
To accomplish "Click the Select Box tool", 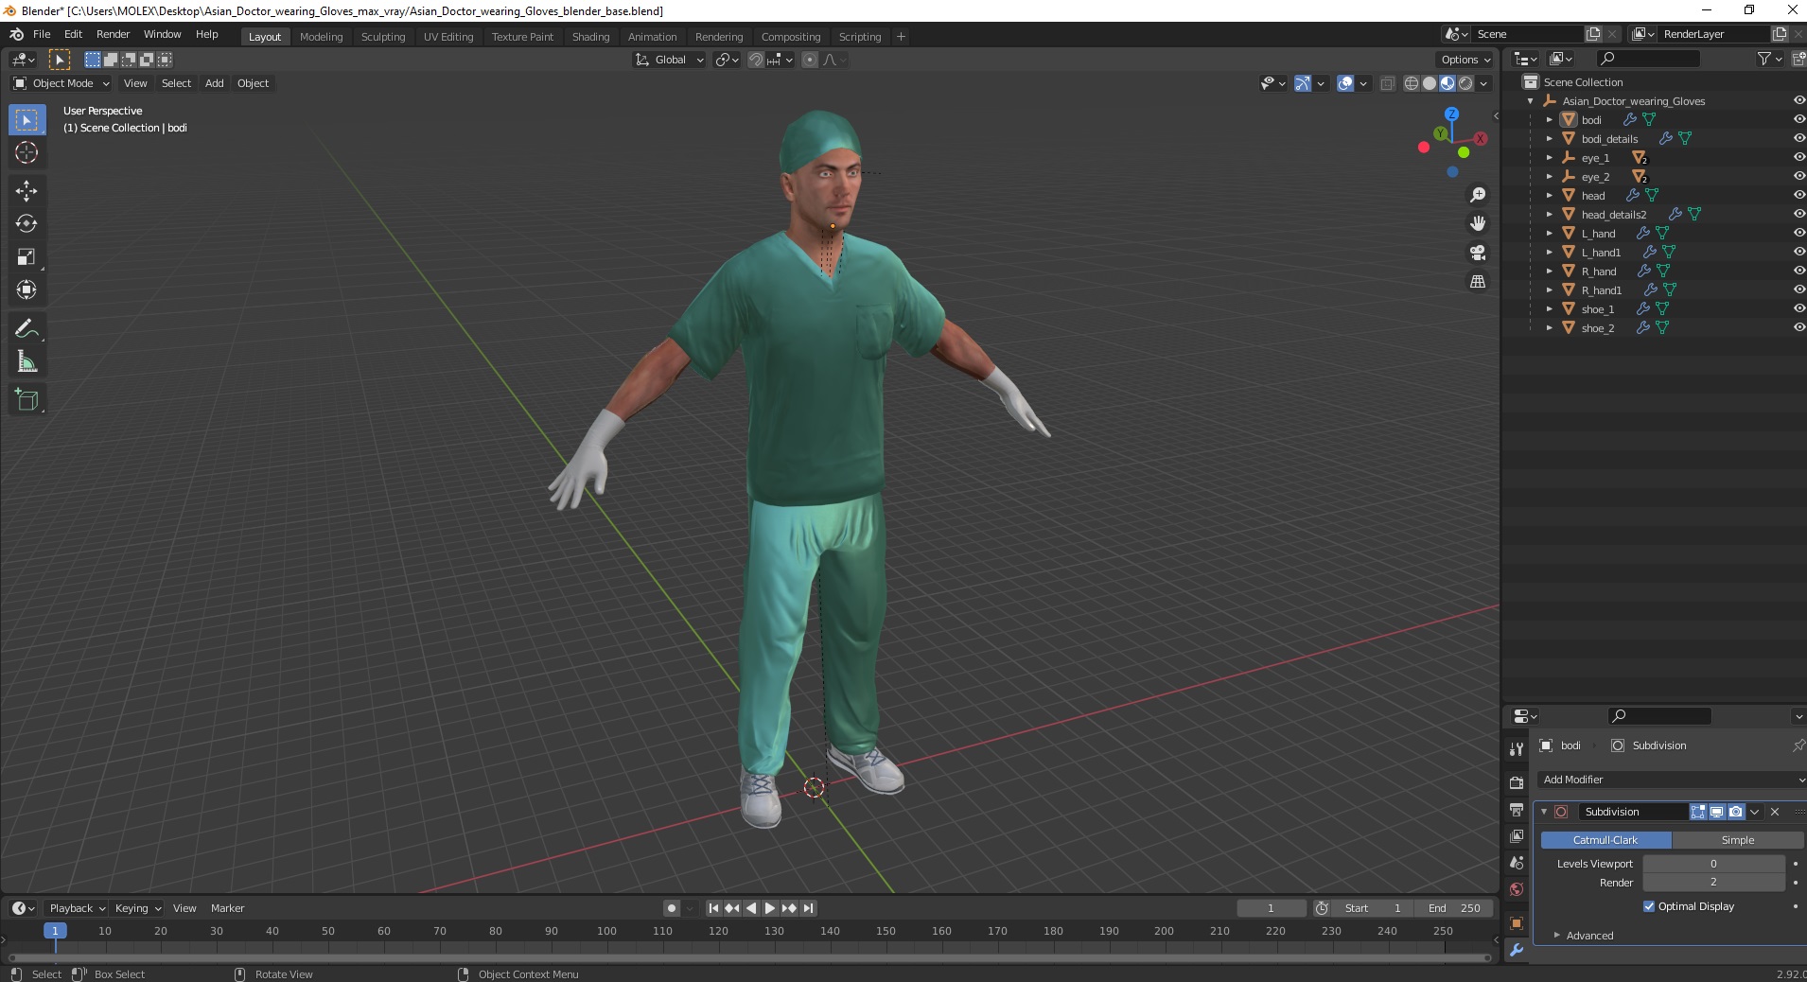I will click(26, 120).
